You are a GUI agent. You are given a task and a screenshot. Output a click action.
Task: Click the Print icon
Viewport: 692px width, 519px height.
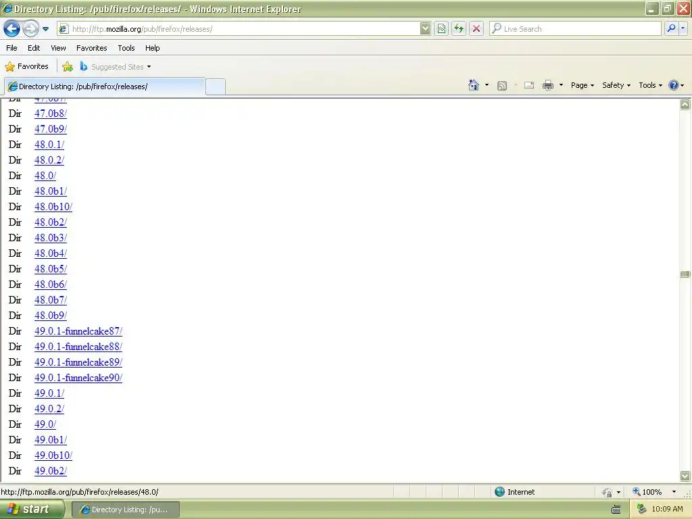click(547, 85)
